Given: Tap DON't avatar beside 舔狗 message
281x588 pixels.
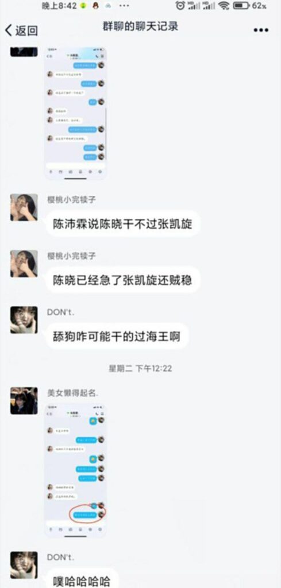Looking at the screenshot, I should (x=24, y=320).
